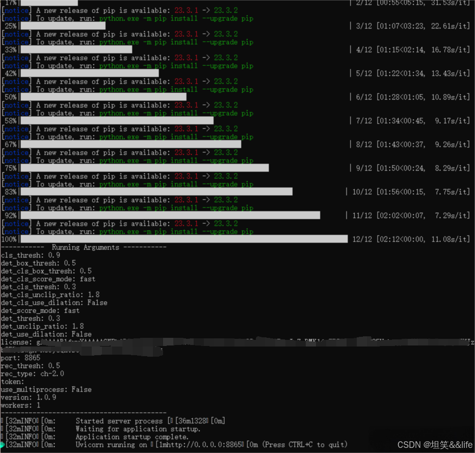Click the "port: 8865" line

(x=20, y=358)
